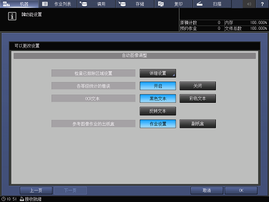Cancel changes with 取消
This screenshot has width=269, height=202.
coord(207,191)
